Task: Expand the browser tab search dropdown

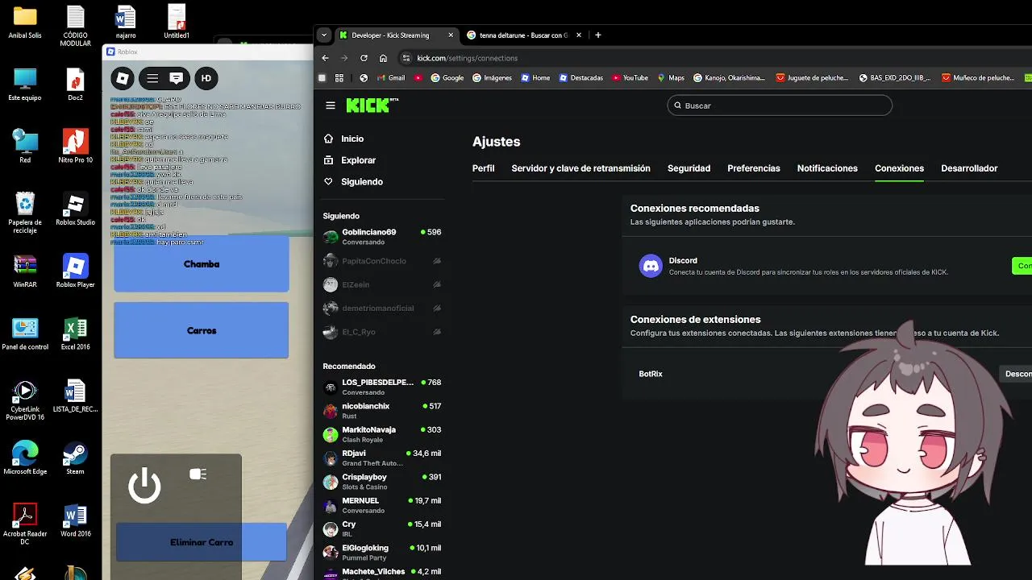Action: 324,35
